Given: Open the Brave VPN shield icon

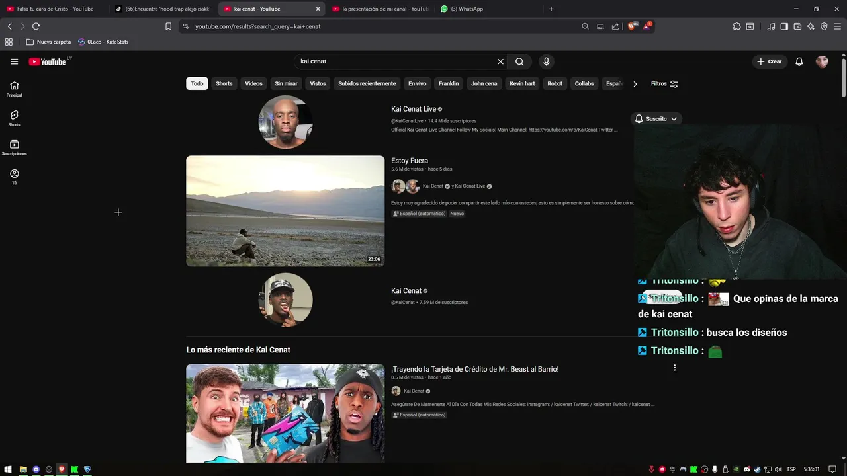Looking at the screenshot, I should point(824,26).
